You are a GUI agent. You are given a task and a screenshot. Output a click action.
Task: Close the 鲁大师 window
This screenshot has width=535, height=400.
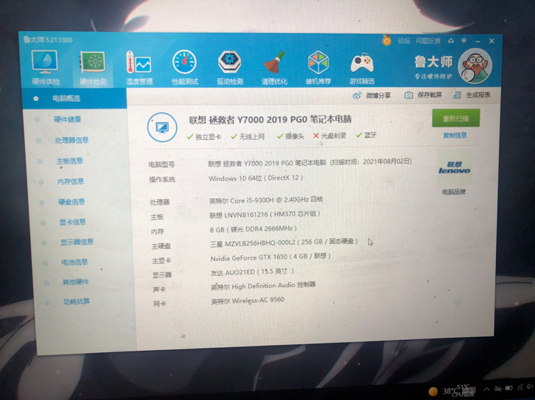coord(492,41)
